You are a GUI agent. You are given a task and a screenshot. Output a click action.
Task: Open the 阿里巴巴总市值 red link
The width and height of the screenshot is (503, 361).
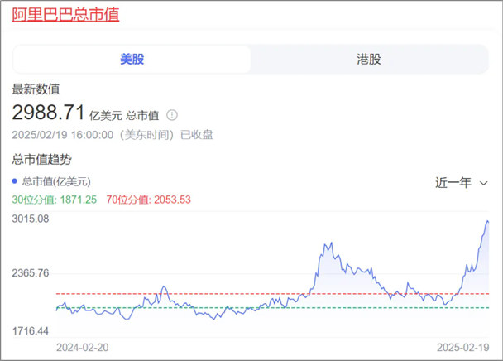65,14
